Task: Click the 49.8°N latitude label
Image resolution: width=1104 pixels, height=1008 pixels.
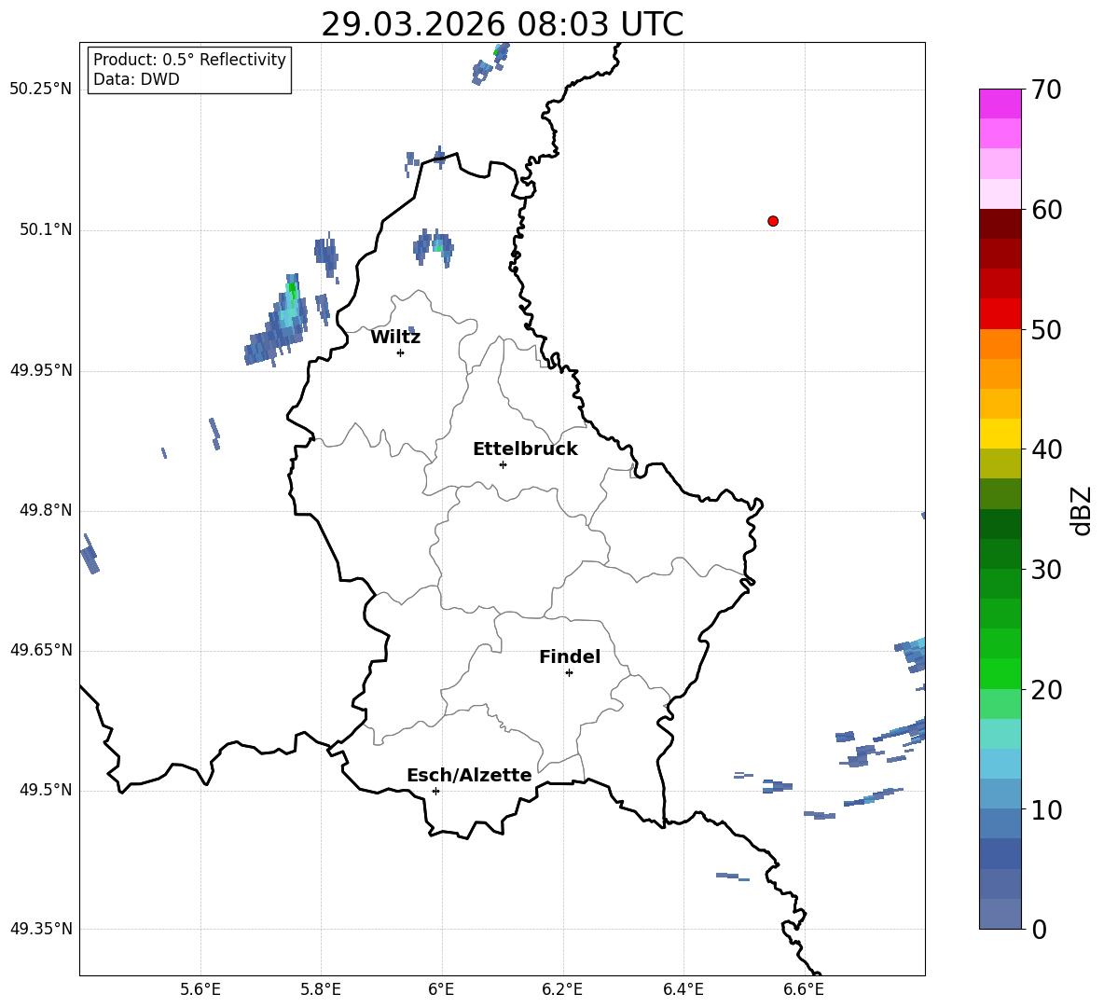Action: point(46,510)
